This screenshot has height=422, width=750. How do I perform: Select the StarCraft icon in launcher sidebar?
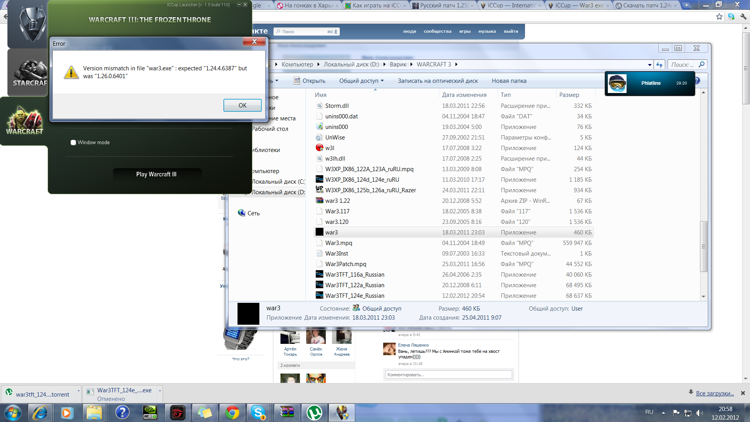point(28,73)
